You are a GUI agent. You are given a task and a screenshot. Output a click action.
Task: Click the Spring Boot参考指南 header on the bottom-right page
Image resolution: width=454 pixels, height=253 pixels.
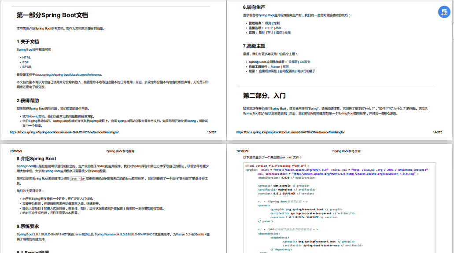click(x=346, y=151)
